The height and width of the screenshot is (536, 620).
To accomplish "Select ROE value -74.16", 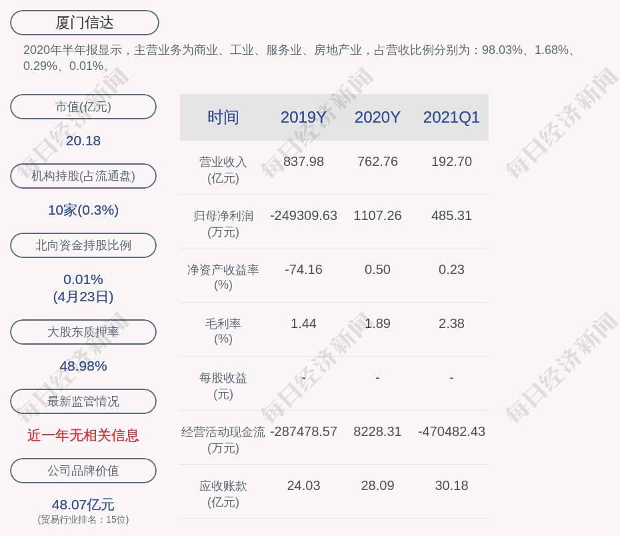I will pyautogui.click(x=304, y=269).
